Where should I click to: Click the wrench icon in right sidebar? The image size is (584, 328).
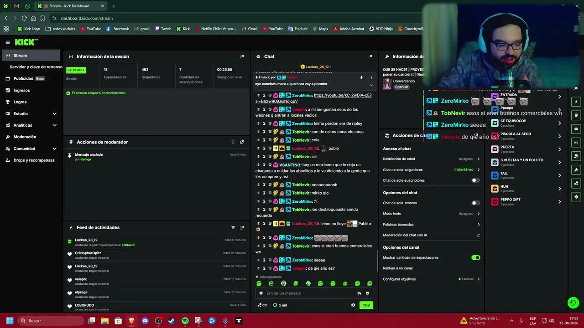[x=576, y=170]
